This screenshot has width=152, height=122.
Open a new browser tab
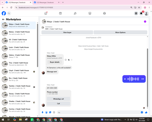pos(63,2)
